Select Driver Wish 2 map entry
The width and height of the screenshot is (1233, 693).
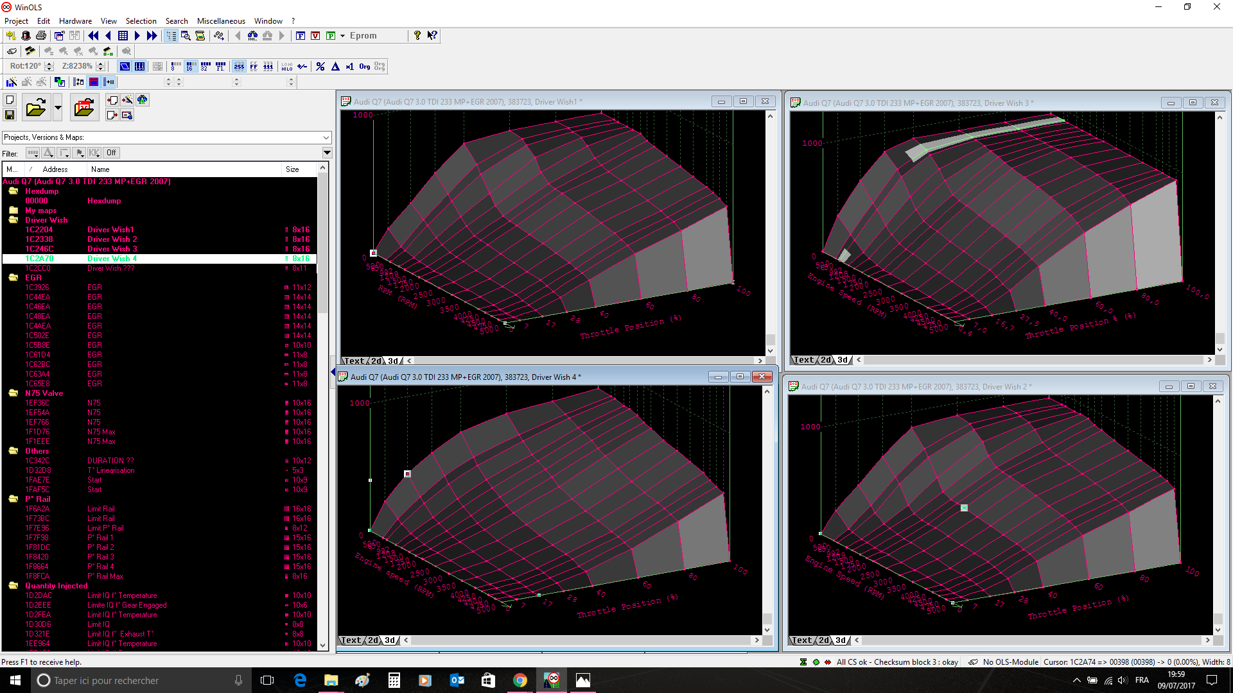[x=112, y=239]
